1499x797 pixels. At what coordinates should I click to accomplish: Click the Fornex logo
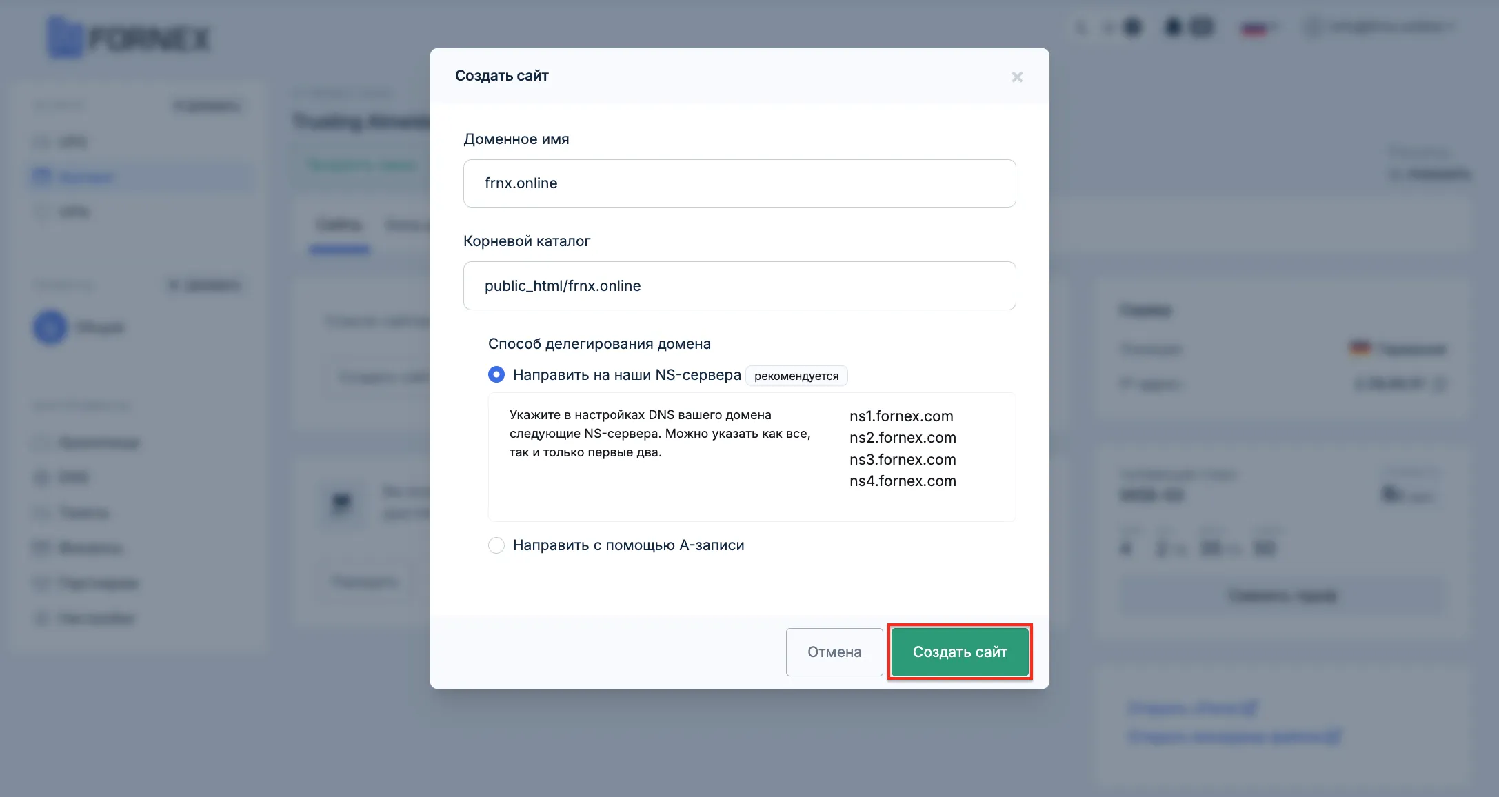129,38
